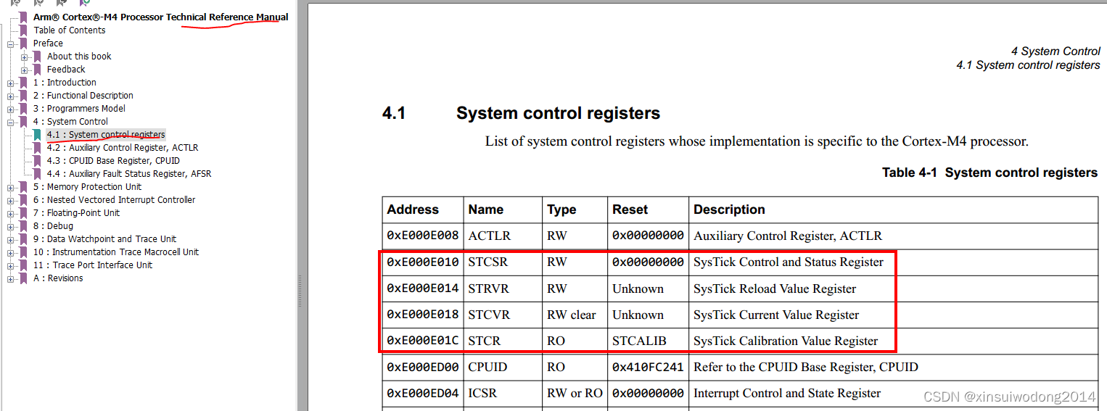Click the bookmark icon of 11 : Trace Port Interface Unit
The image size is (1107, 411).
[x=24, y=265]
